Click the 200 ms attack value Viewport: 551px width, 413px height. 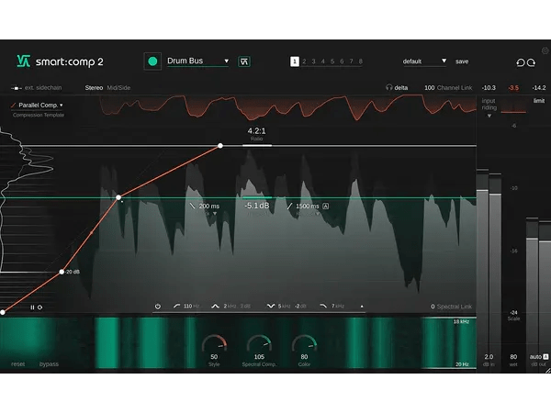(209, 206)
